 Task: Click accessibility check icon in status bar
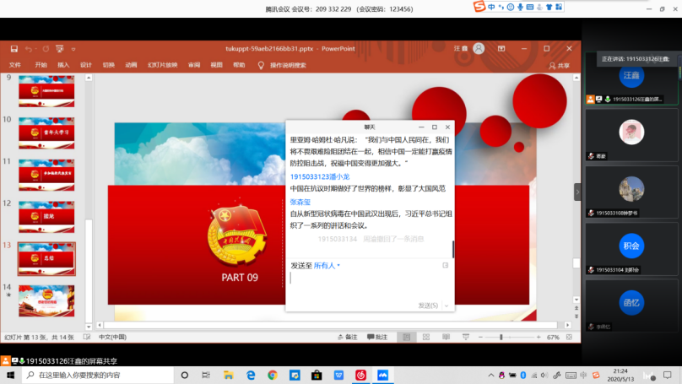[x=87, y=337]
